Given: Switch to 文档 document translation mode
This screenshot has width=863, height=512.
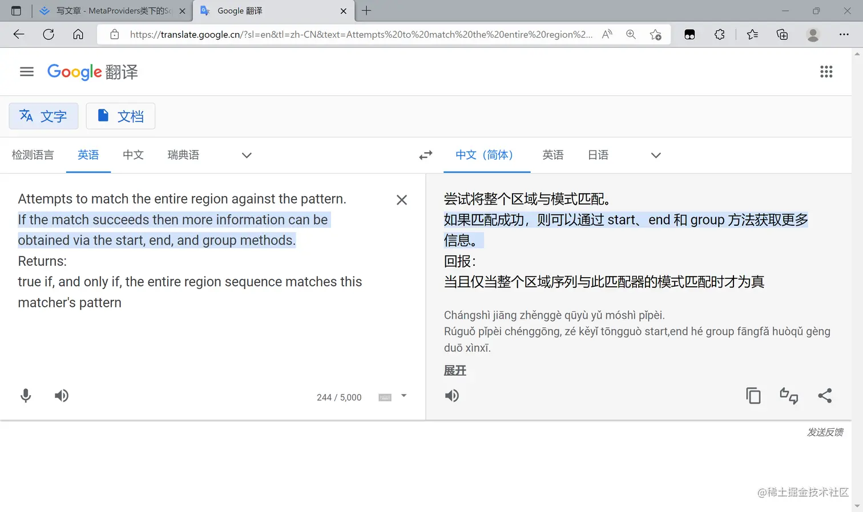Looking at the screenshot, I should click(120, 116).
